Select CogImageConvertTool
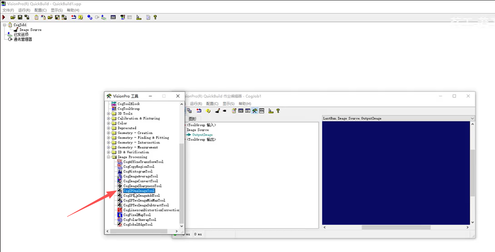 (141, 181)
